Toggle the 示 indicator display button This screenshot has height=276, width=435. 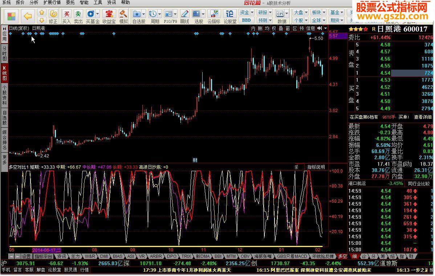[x=296, y=167]
